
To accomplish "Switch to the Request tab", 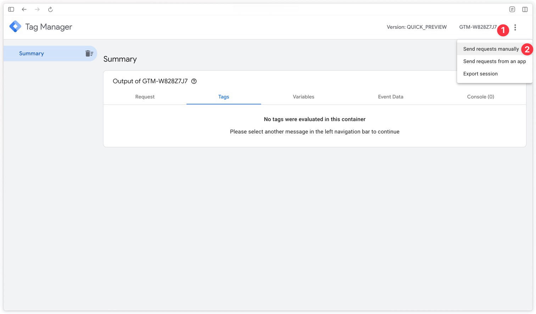I will tap(145, 97).
